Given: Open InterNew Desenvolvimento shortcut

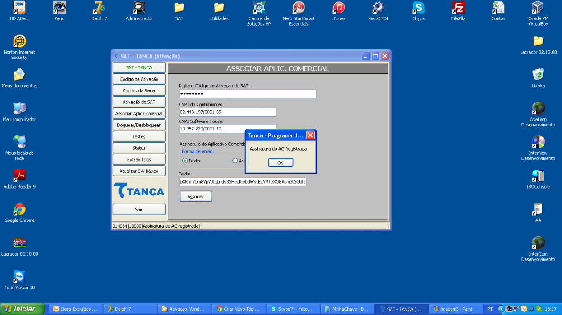Looking at the screenshot, I should click(x=538, y=142).
